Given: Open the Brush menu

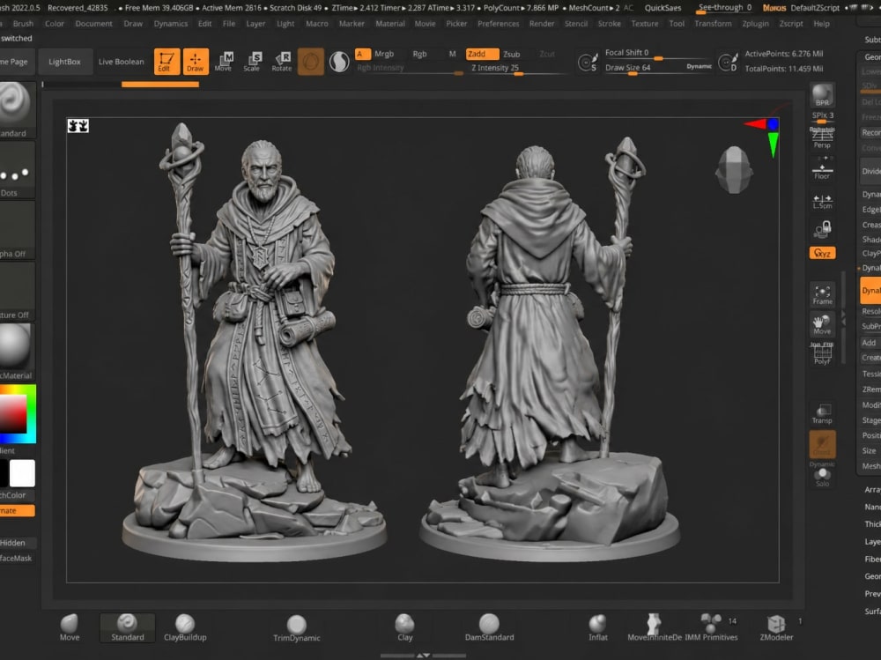Looking at the screenshot, I should (x=23, y=24).
